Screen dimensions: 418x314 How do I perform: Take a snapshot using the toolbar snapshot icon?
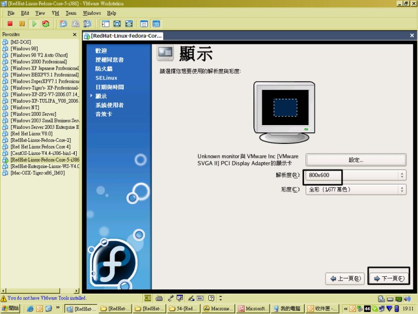(x=63, y=24)
